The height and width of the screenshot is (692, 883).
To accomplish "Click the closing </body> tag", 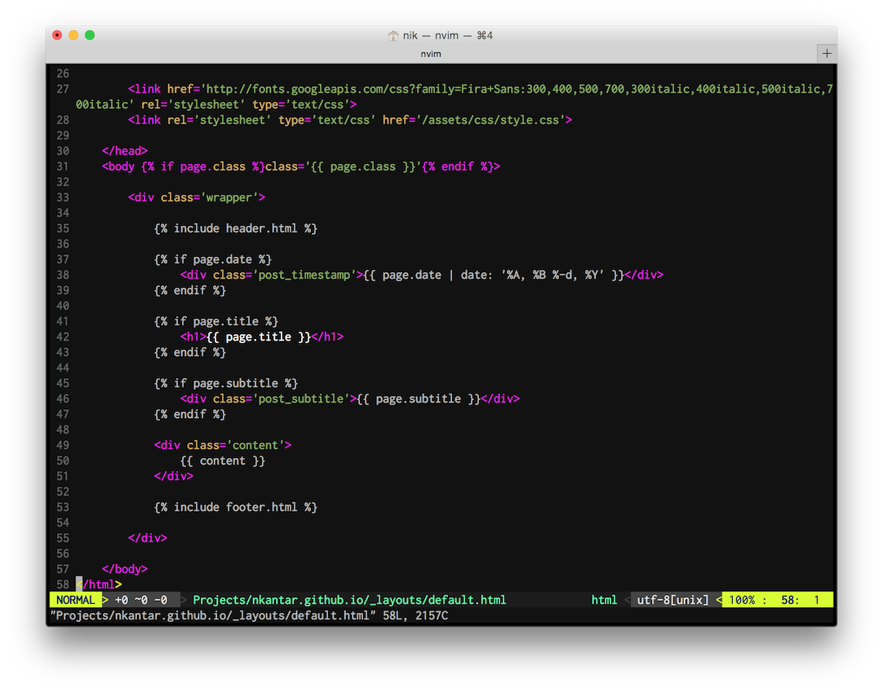I will coord(125,569).
